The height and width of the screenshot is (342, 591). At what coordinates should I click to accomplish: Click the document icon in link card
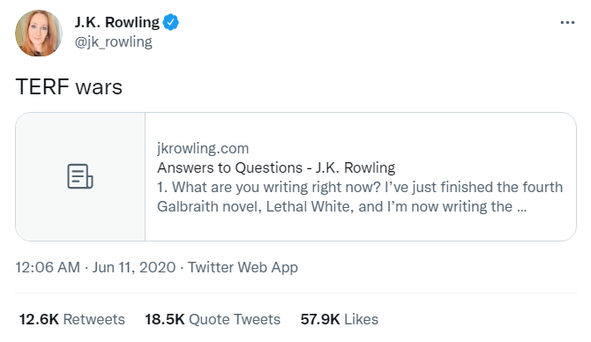click(80, 176)
